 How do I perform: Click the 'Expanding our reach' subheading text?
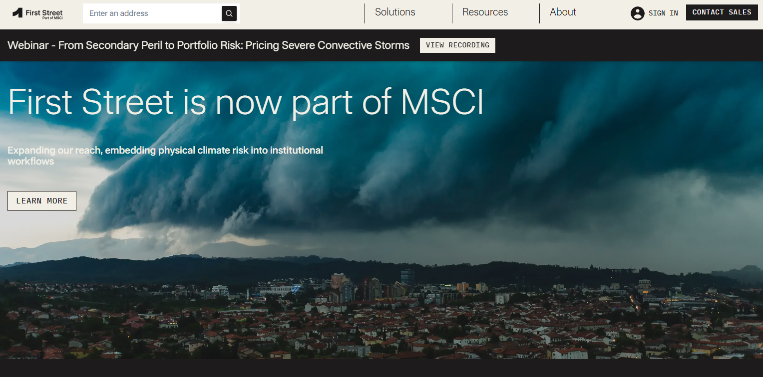[x=165, y=156]
